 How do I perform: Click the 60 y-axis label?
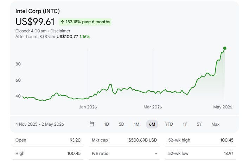[x=18, y=80]
